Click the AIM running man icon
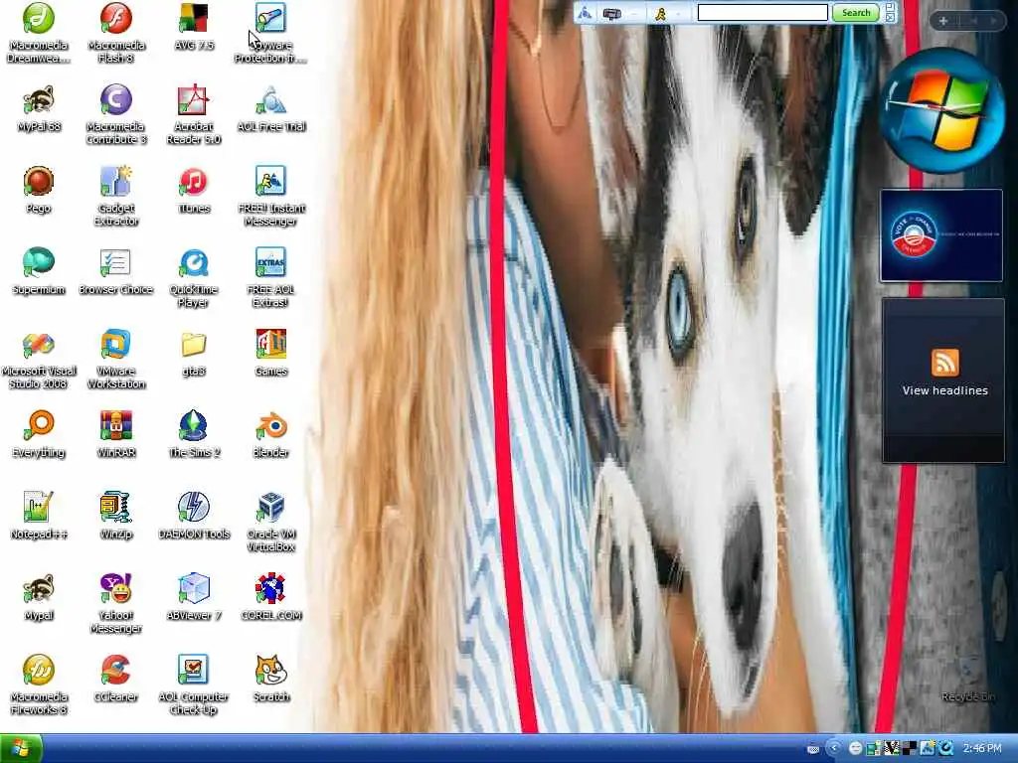The image size is (1018, 763). (x=660, y=14)
